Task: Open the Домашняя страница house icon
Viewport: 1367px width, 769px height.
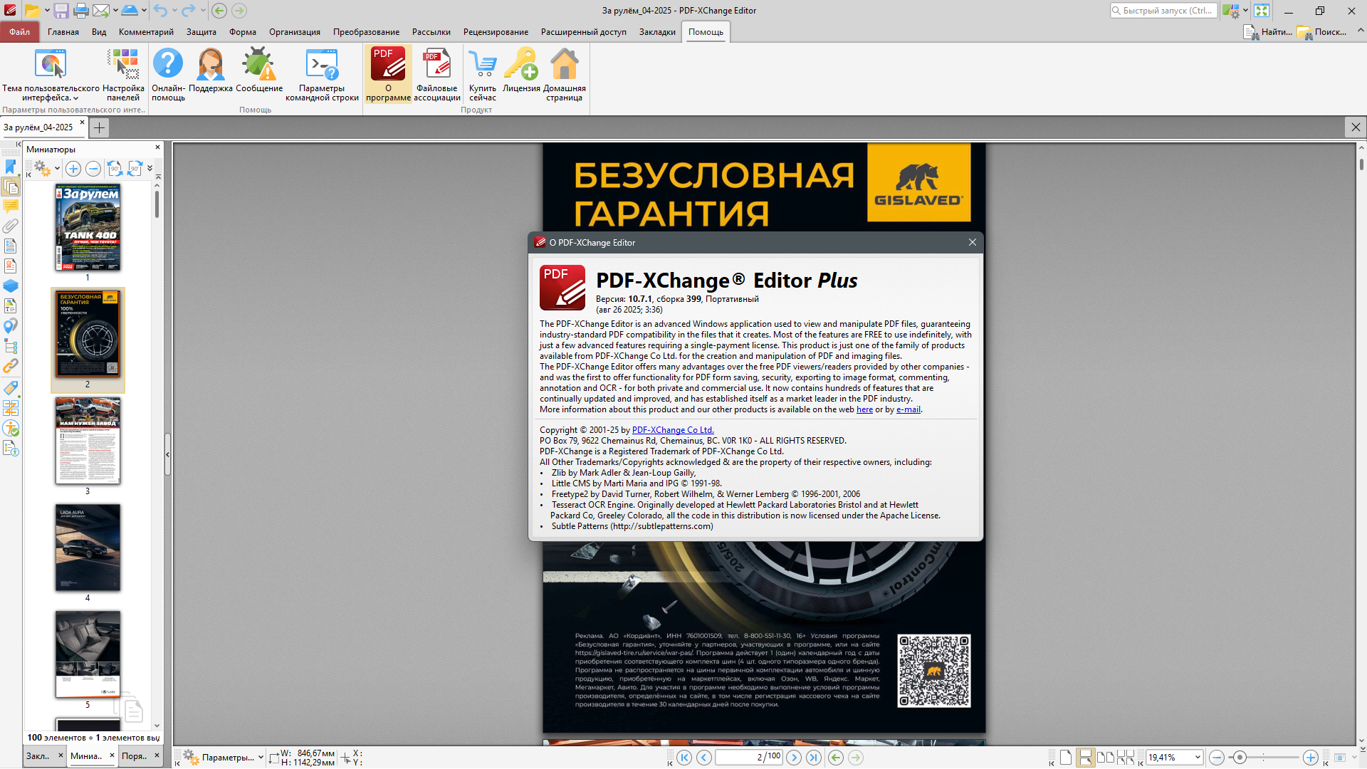Action: pyautogui.click(x=565, y=75)
